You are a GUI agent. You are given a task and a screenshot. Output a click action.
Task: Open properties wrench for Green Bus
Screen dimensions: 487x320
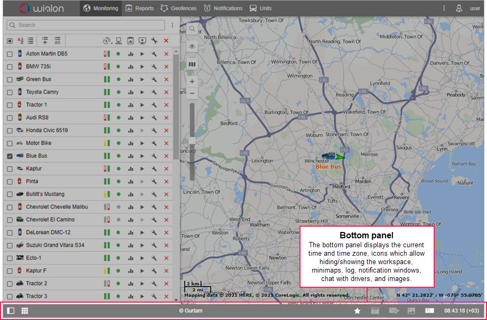[154, 79]
